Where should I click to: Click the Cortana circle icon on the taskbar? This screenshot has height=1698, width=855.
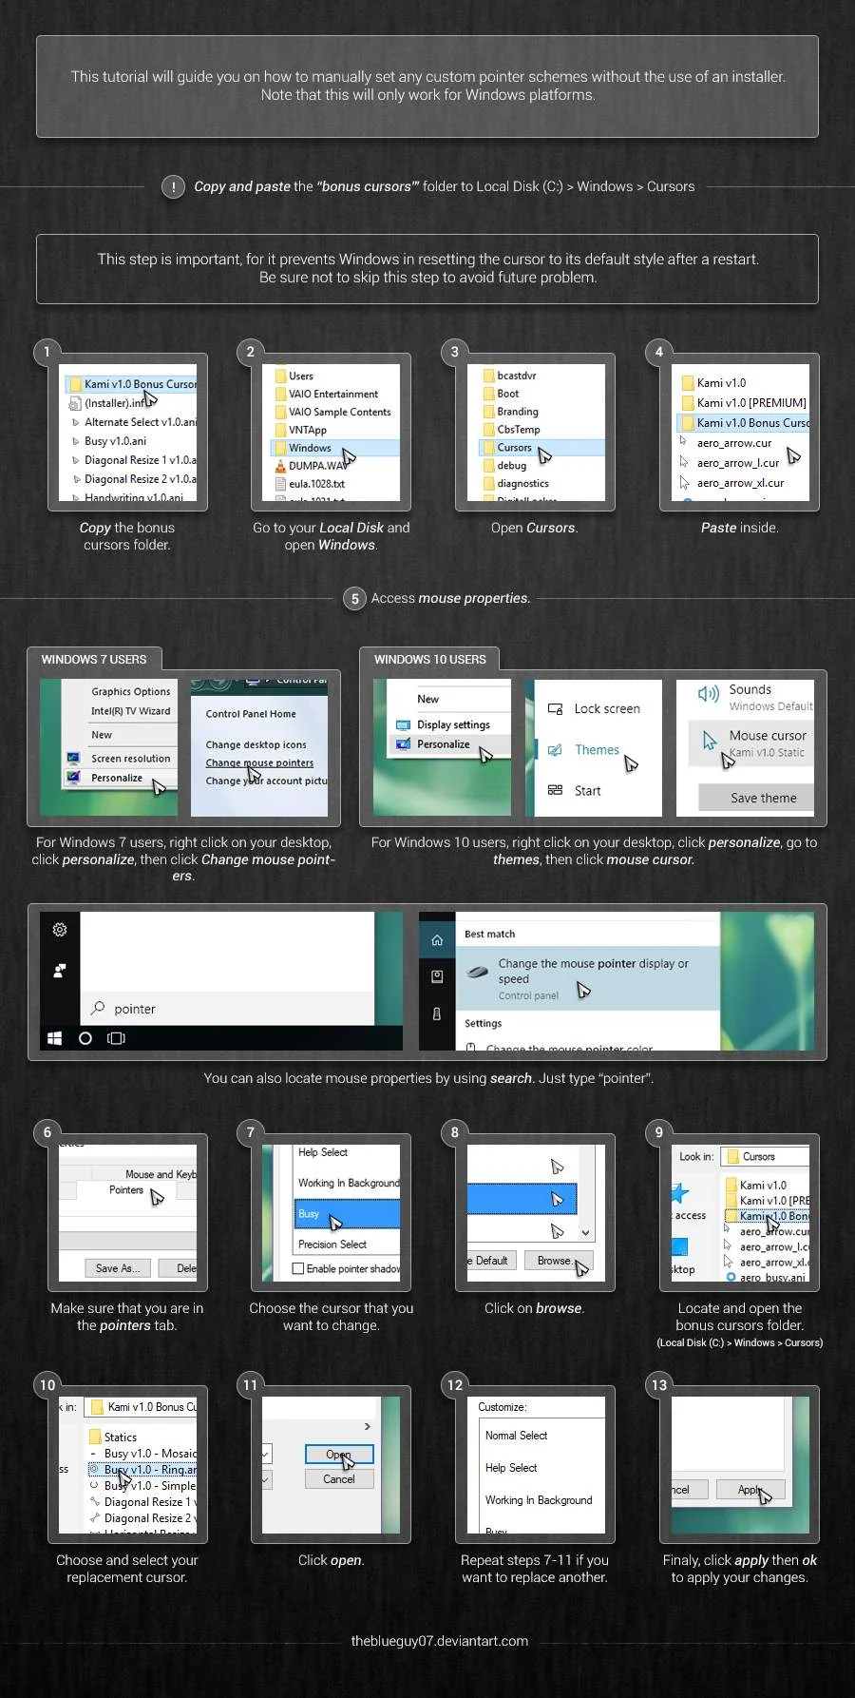(85, 1038)
